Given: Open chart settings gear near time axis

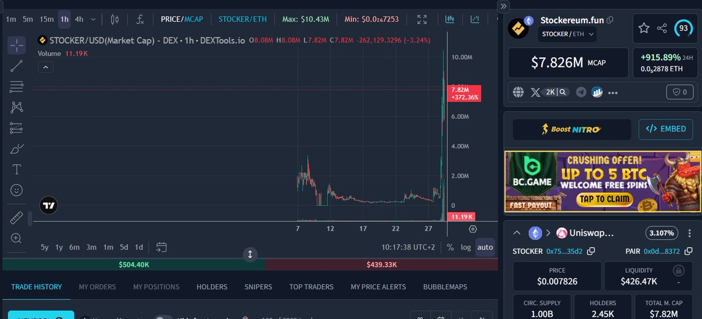Looking at the screenshot, I should pyautogui.click(x=473, y=229).
